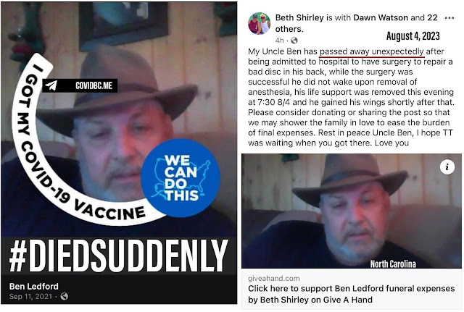The image size is (464, 312).
Task: Open Beth Shirley's profile picture
Action: pos(260,24)
